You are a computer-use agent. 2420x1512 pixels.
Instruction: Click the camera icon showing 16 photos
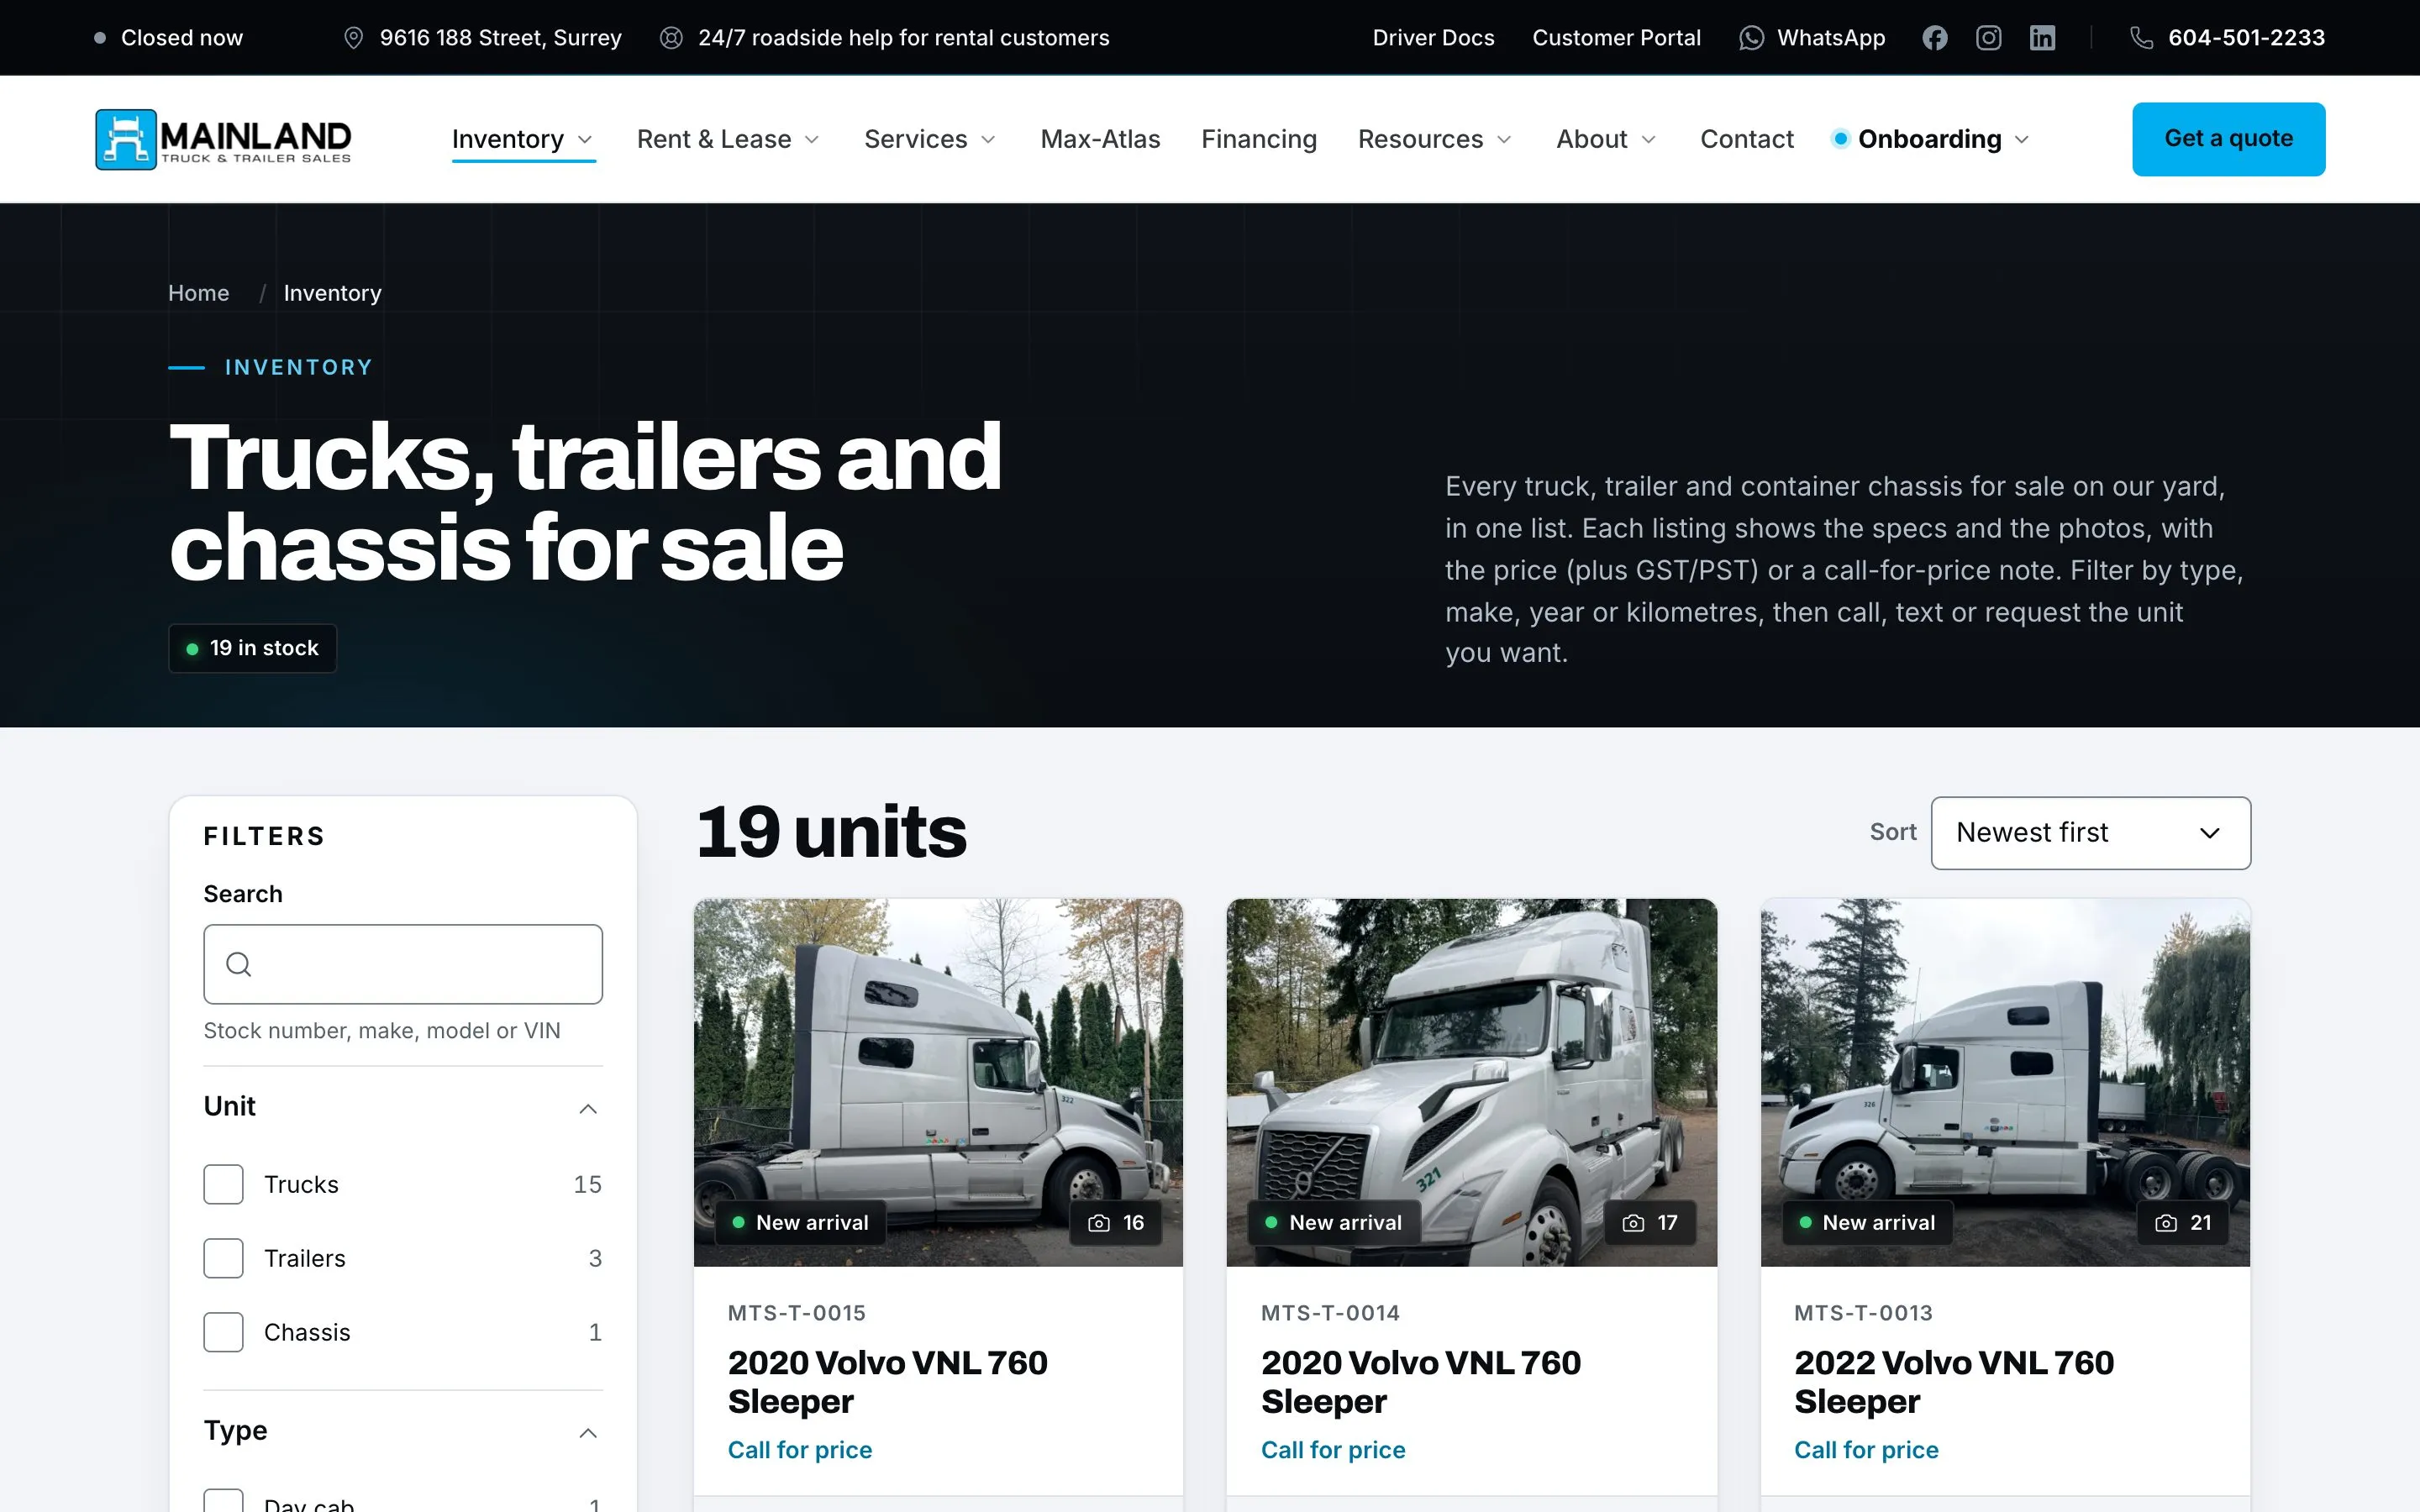1099,1223
